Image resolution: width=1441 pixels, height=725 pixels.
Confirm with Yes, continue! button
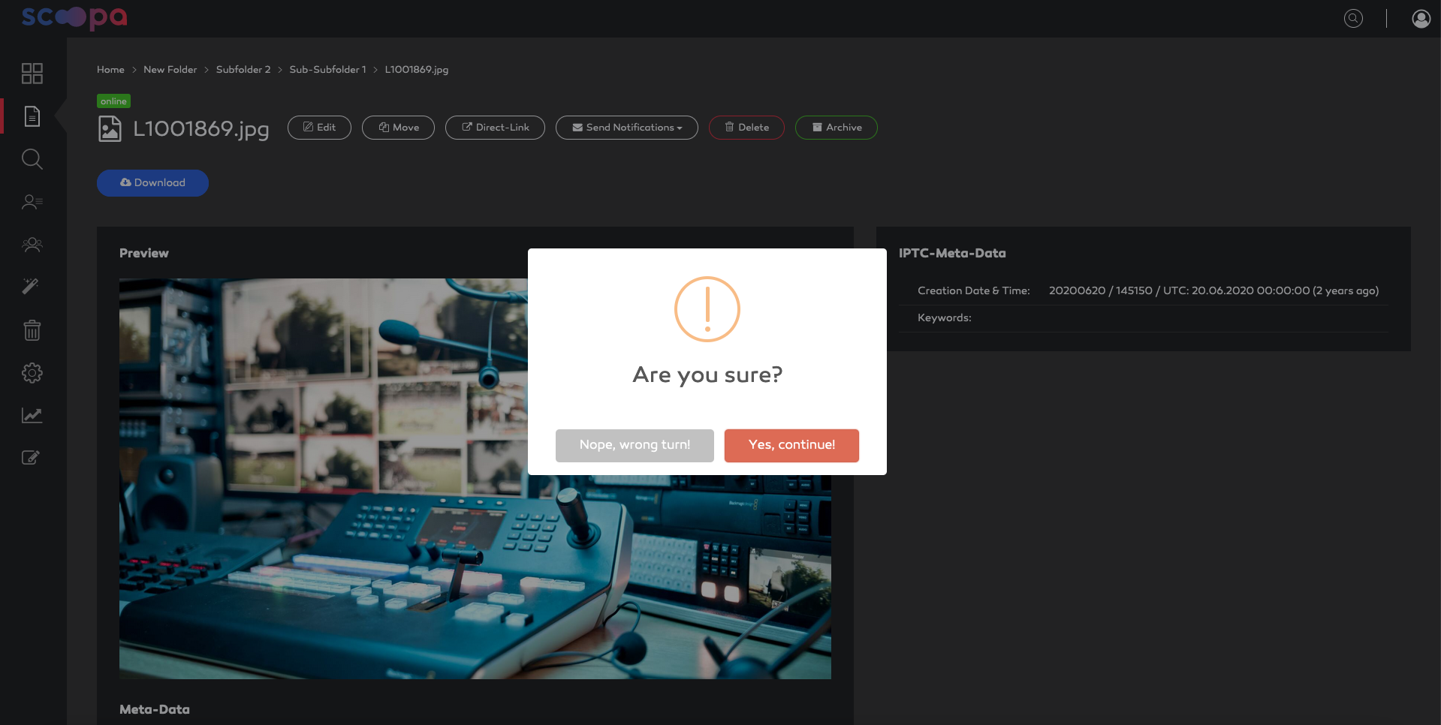pyautogui.click(x=791, y=445)
